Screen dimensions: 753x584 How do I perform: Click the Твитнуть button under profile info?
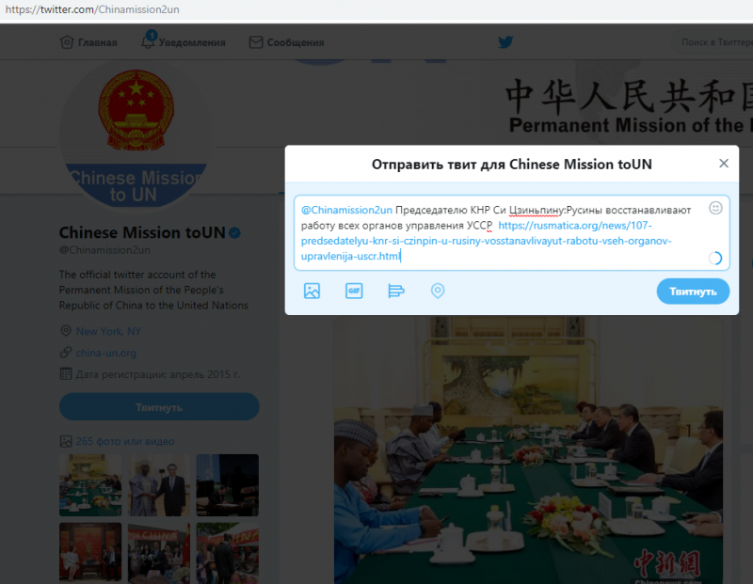pos(159,407)
